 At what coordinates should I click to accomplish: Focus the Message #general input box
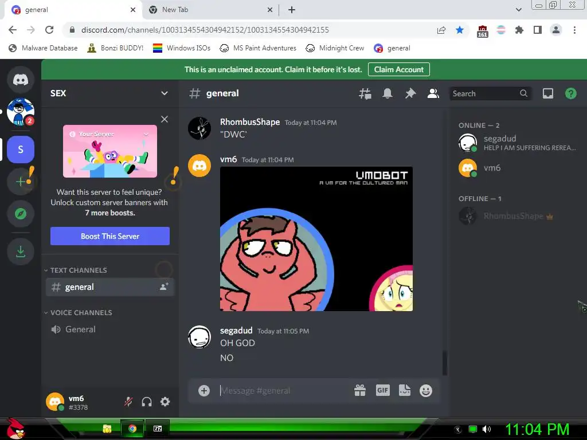[x=284, y=391]
